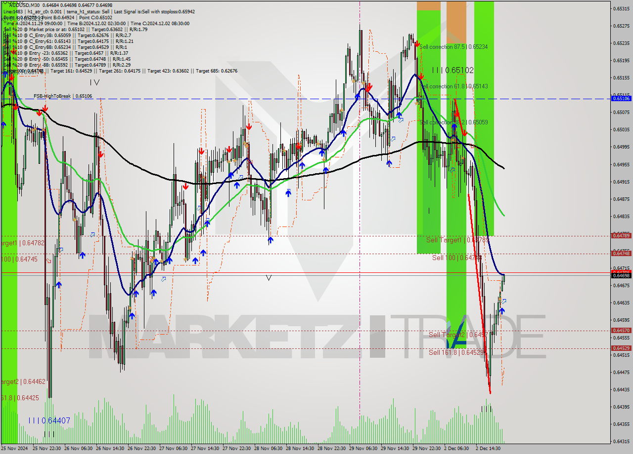Click the 'I V' wave marker label
Screen dimensions: 633x454
click(94, 82)
